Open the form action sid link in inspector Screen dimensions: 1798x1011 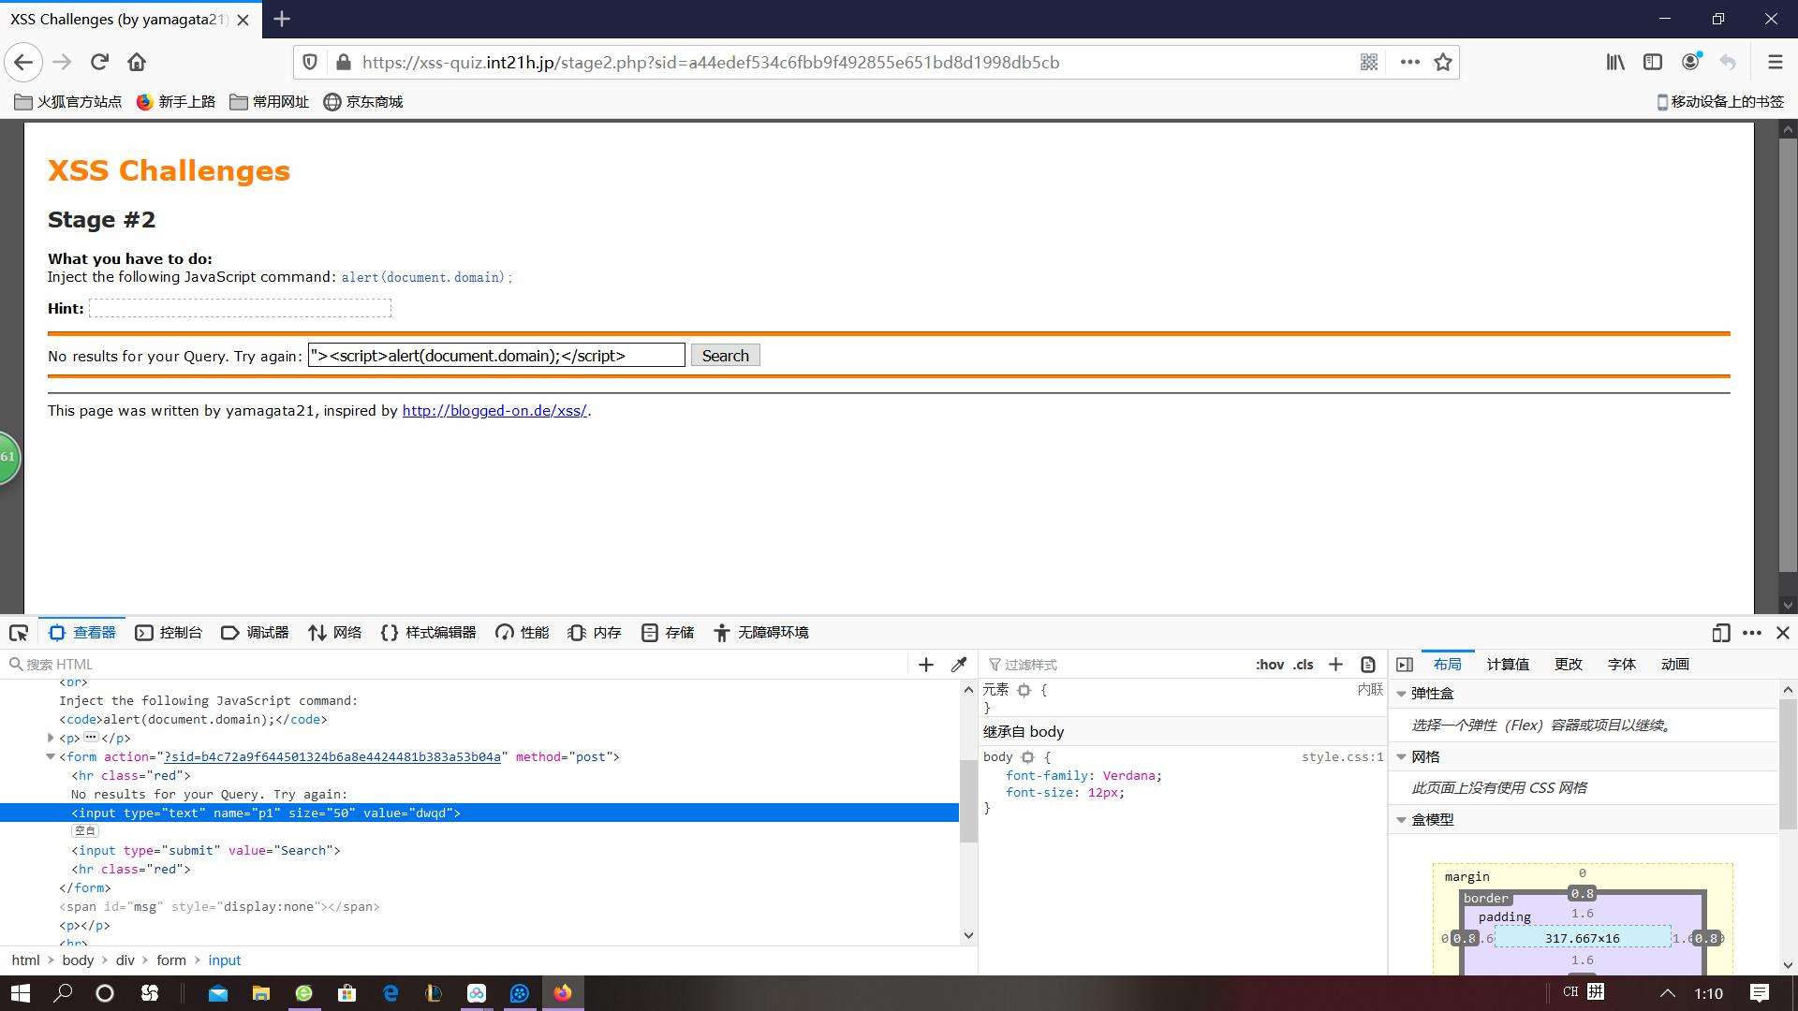tap(332, 756)
